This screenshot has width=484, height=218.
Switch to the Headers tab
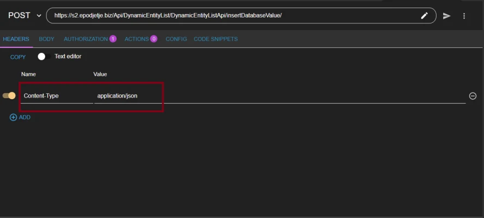16,39
